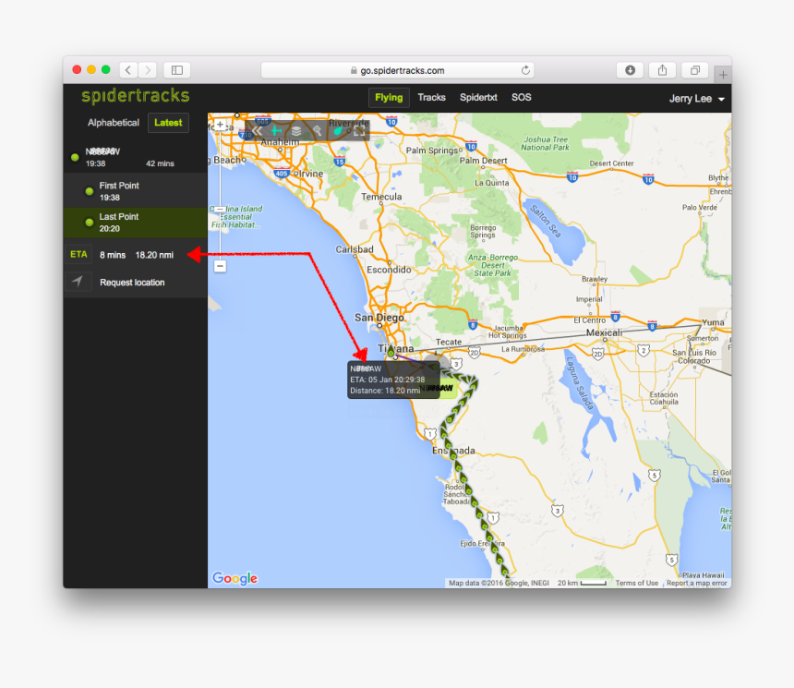794x688 pixels.
Task: Open the Flying tab
Action: pyautogui.click(x=389, y=97)
